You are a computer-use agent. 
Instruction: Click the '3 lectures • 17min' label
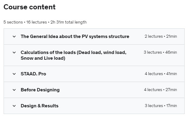(161, 106)
